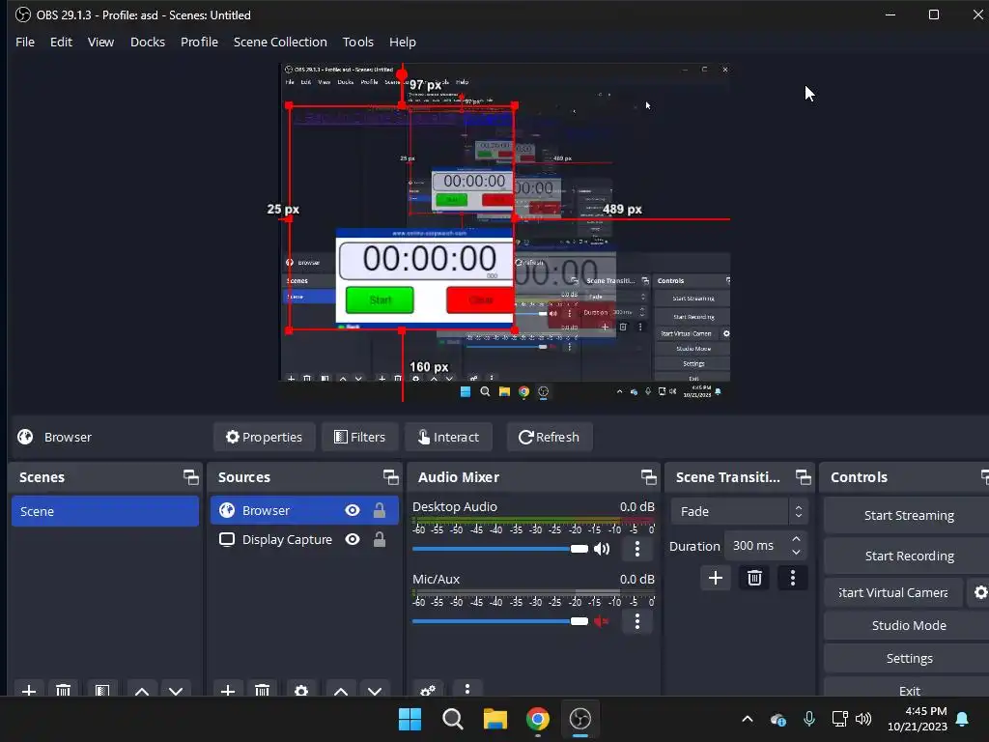Click Start Recording
Image resolution: width=989 pixels, height=742 pixels.
(908, 556)
